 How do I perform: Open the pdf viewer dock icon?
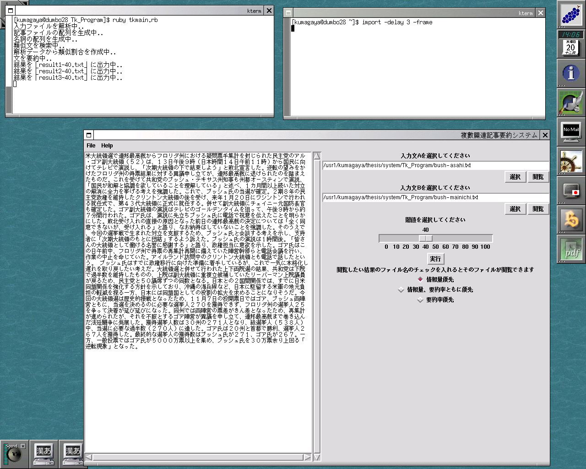click(570, 249)
